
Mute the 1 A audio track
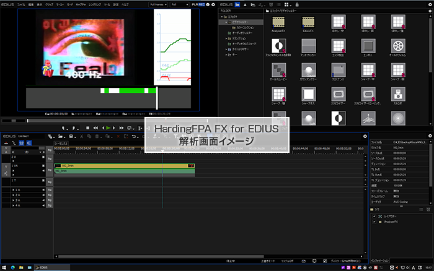coord(43,190)
